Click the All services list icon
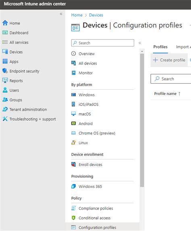The height and width of the screenshot is (231, 191). [5, 42]
